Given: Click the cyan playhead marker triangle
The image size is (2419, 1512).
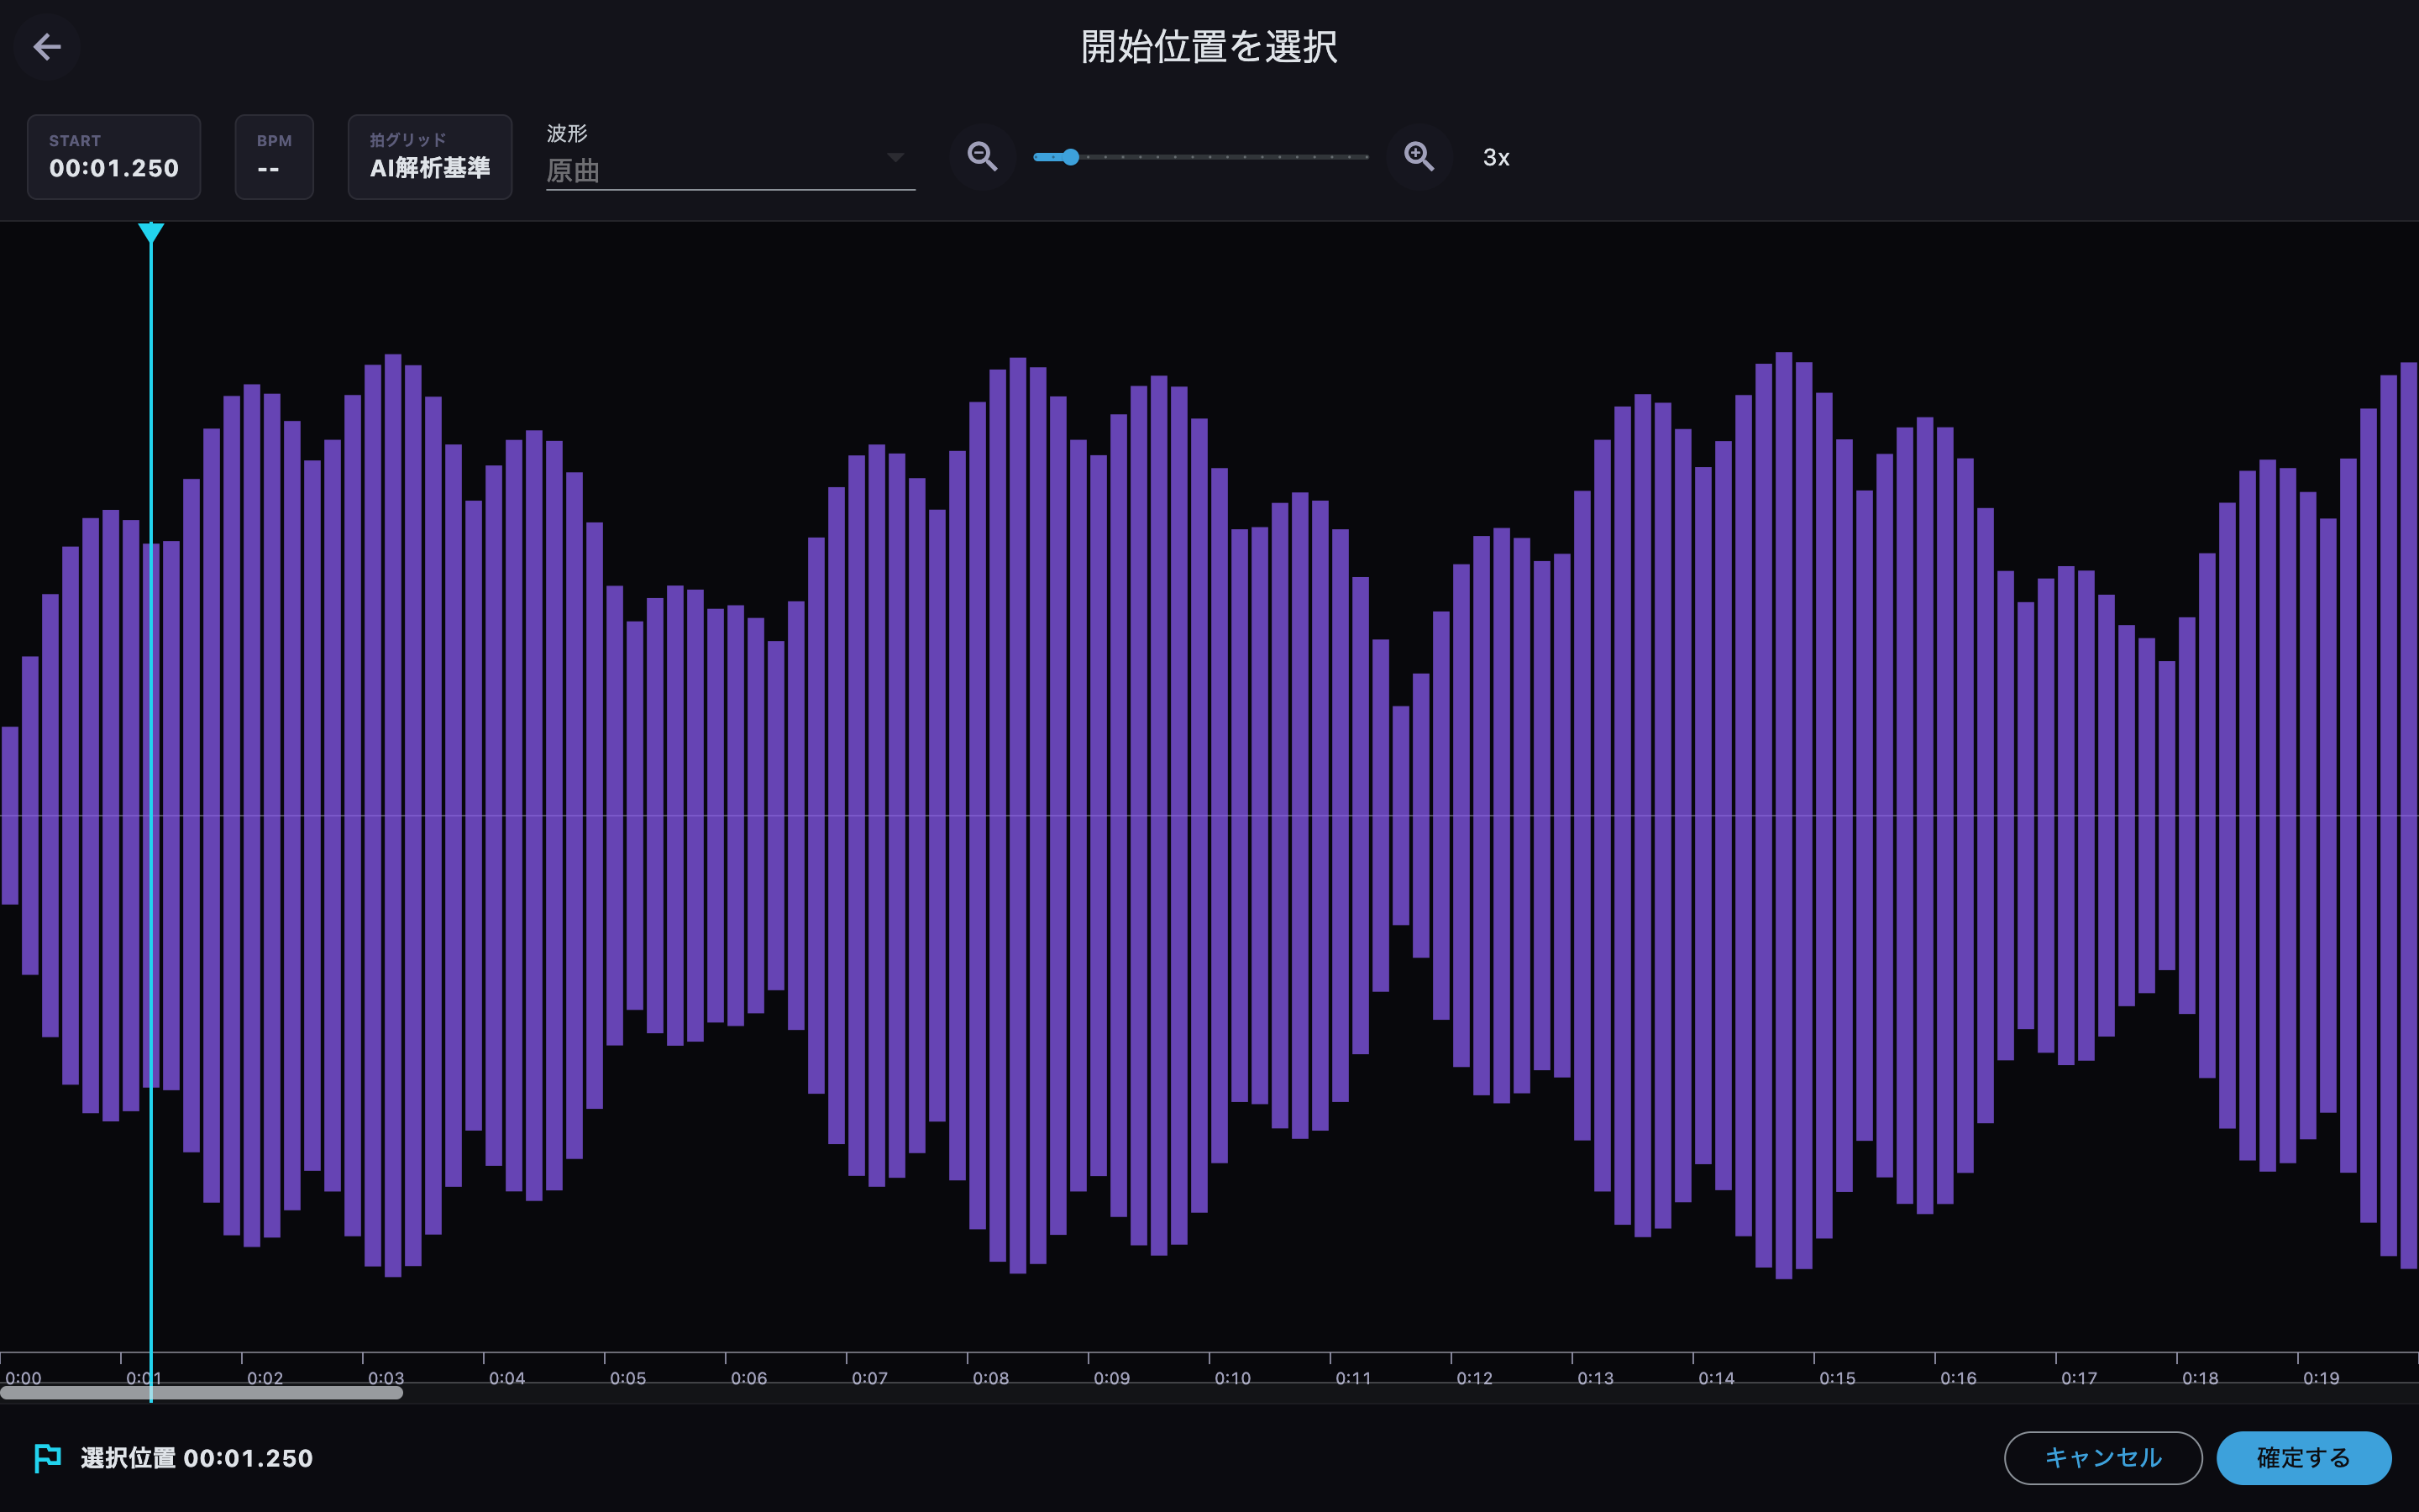Looking at the screenshot, I should coord(151,234).
